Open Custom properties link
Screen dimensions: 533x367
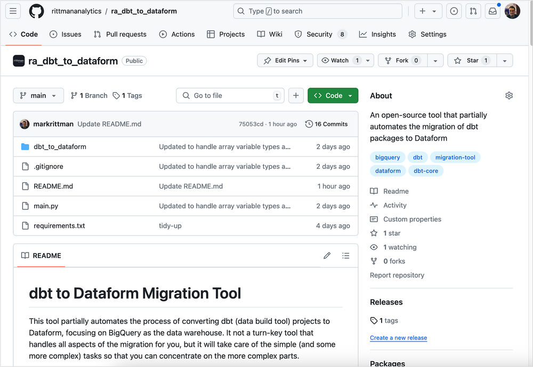point(406,219)
